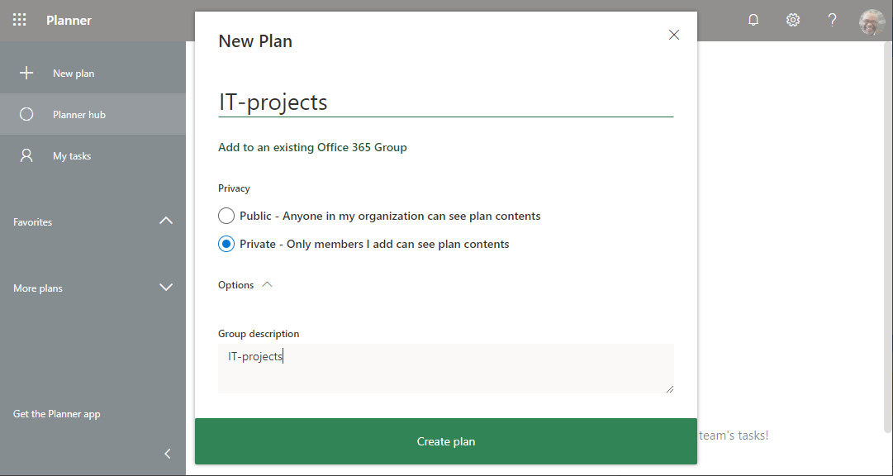
Task: Collapse the Favorites section
Action: coord(166,221)
